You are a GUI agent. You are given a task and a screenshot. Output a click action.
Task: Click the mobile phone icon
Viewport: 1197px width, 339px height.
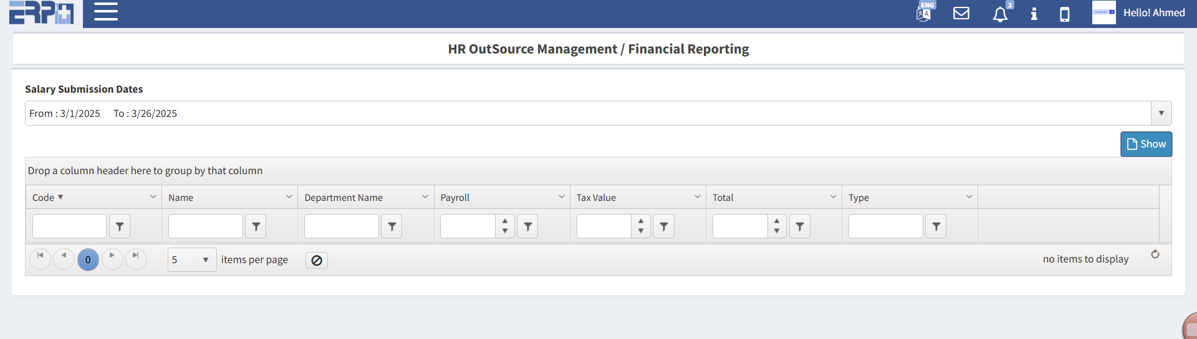(1064, 14)
